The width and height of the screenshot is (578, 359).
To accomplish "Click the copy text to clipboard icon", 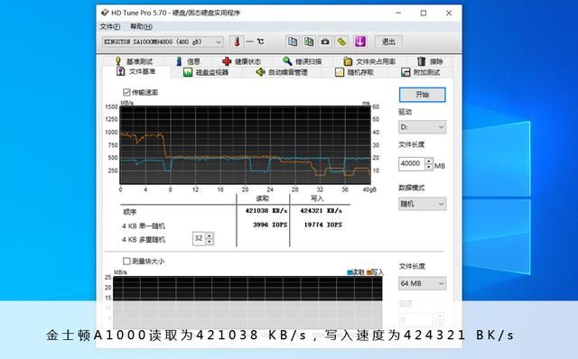I will [293, 41].
